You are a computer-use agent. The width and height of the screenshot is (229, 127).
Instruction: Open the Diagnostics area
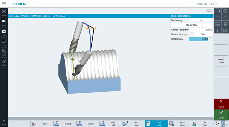coord(4,63)
